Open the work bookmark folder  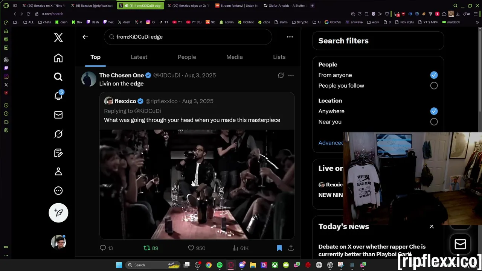373,22
